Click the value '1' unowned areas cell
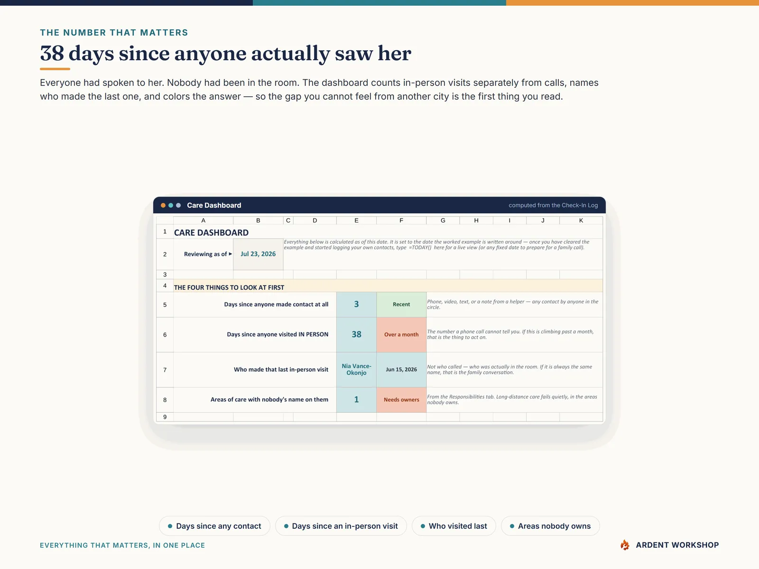This screenshot has height=569, width=759. (356, 400)
